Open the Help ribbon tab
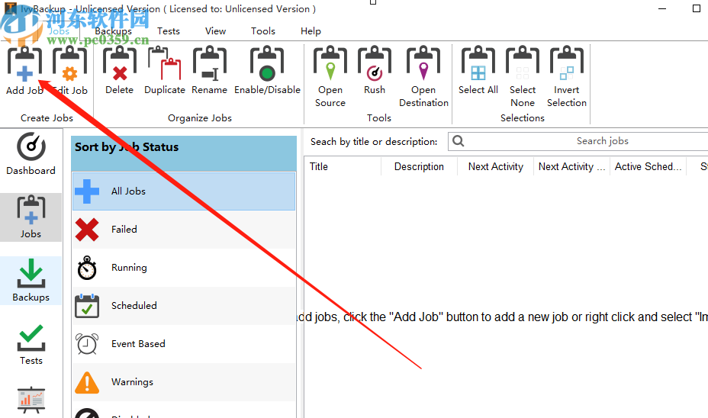Screen dimensions: 708x418 [x=311, y=31]
